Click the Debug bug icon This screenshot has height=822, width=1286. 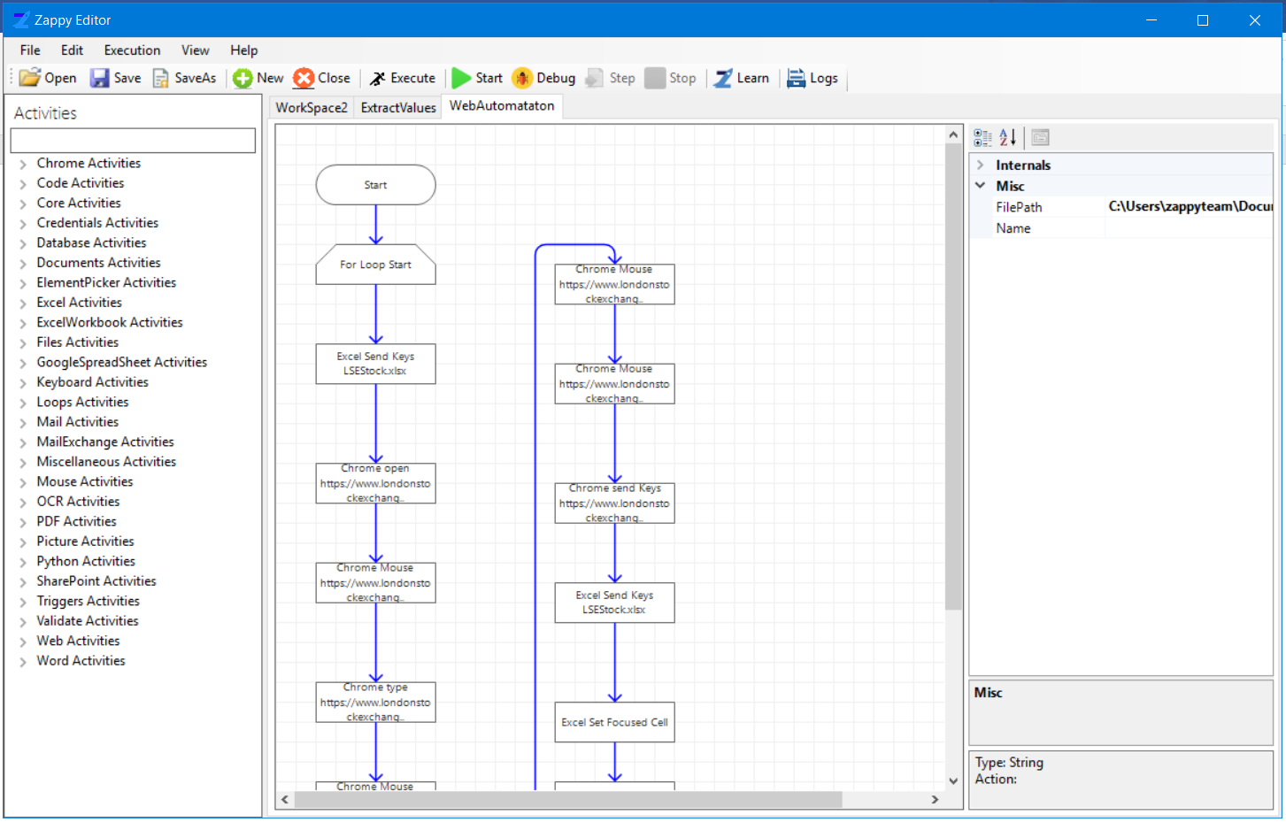click(522, 78)
